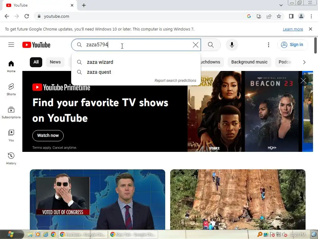Click the Watch now button

click(48, 136)
